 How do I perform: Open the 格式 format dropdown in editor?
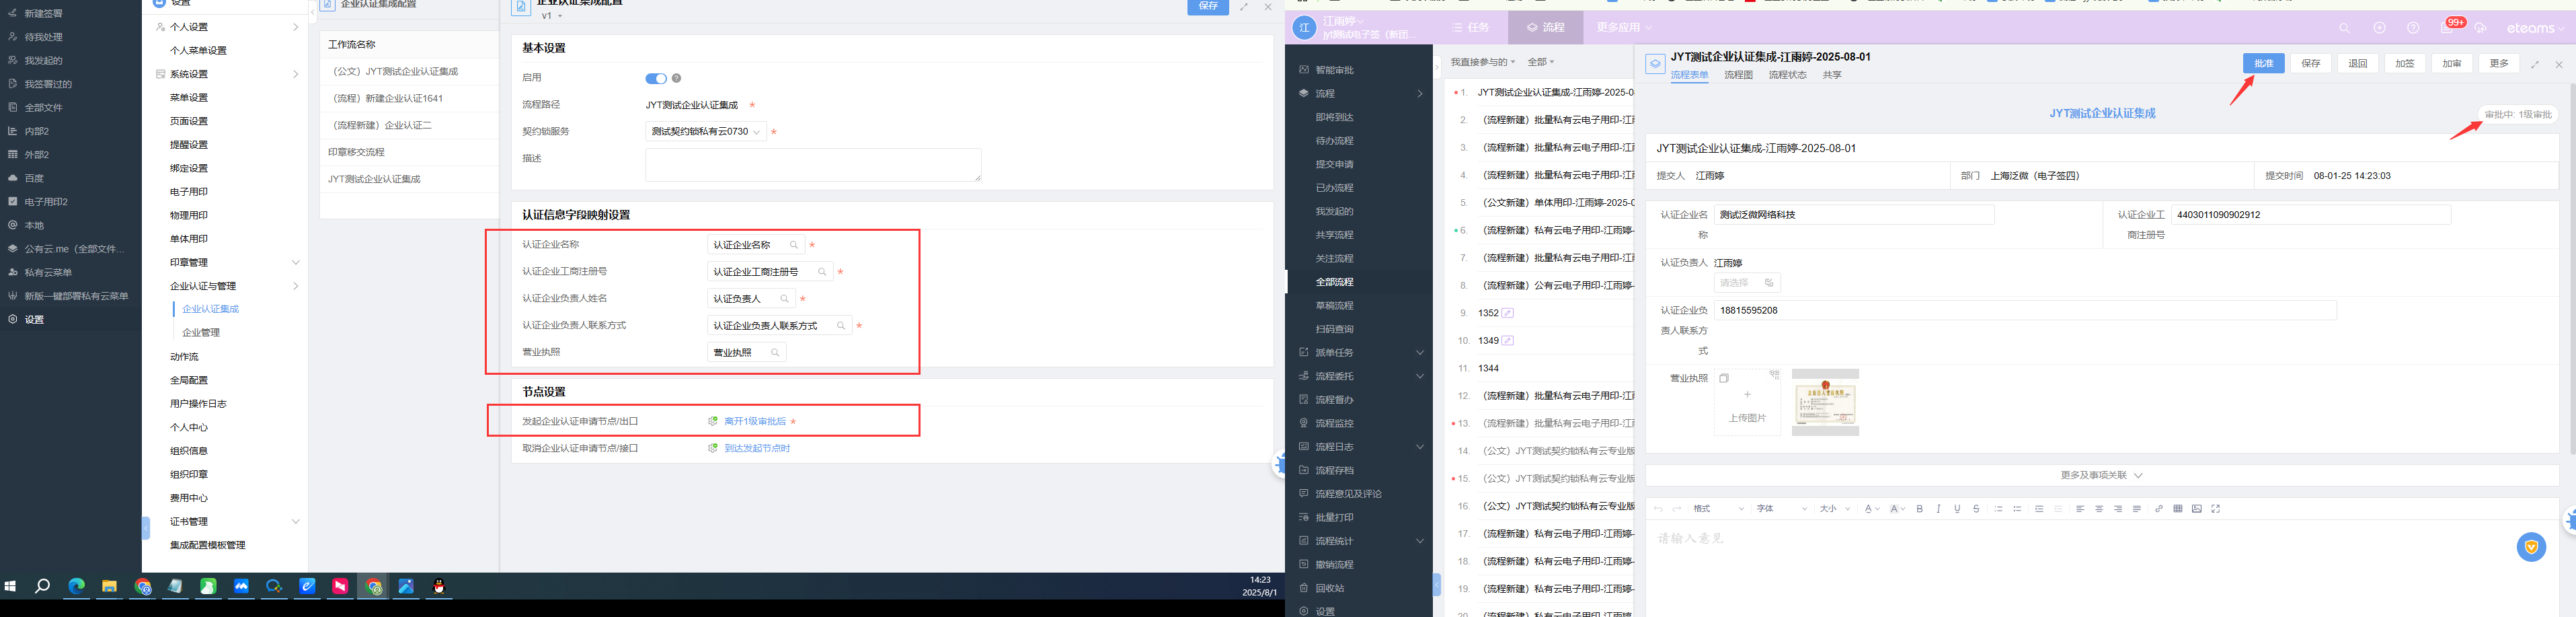pos(1719,509)
